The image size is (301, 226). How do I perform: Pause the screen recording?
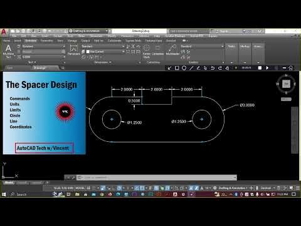(x=236, y=68)
